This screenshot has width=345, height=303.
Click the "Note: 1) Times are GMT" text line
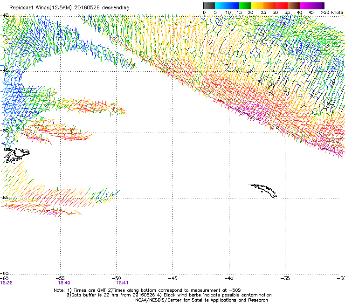point(147,290)
